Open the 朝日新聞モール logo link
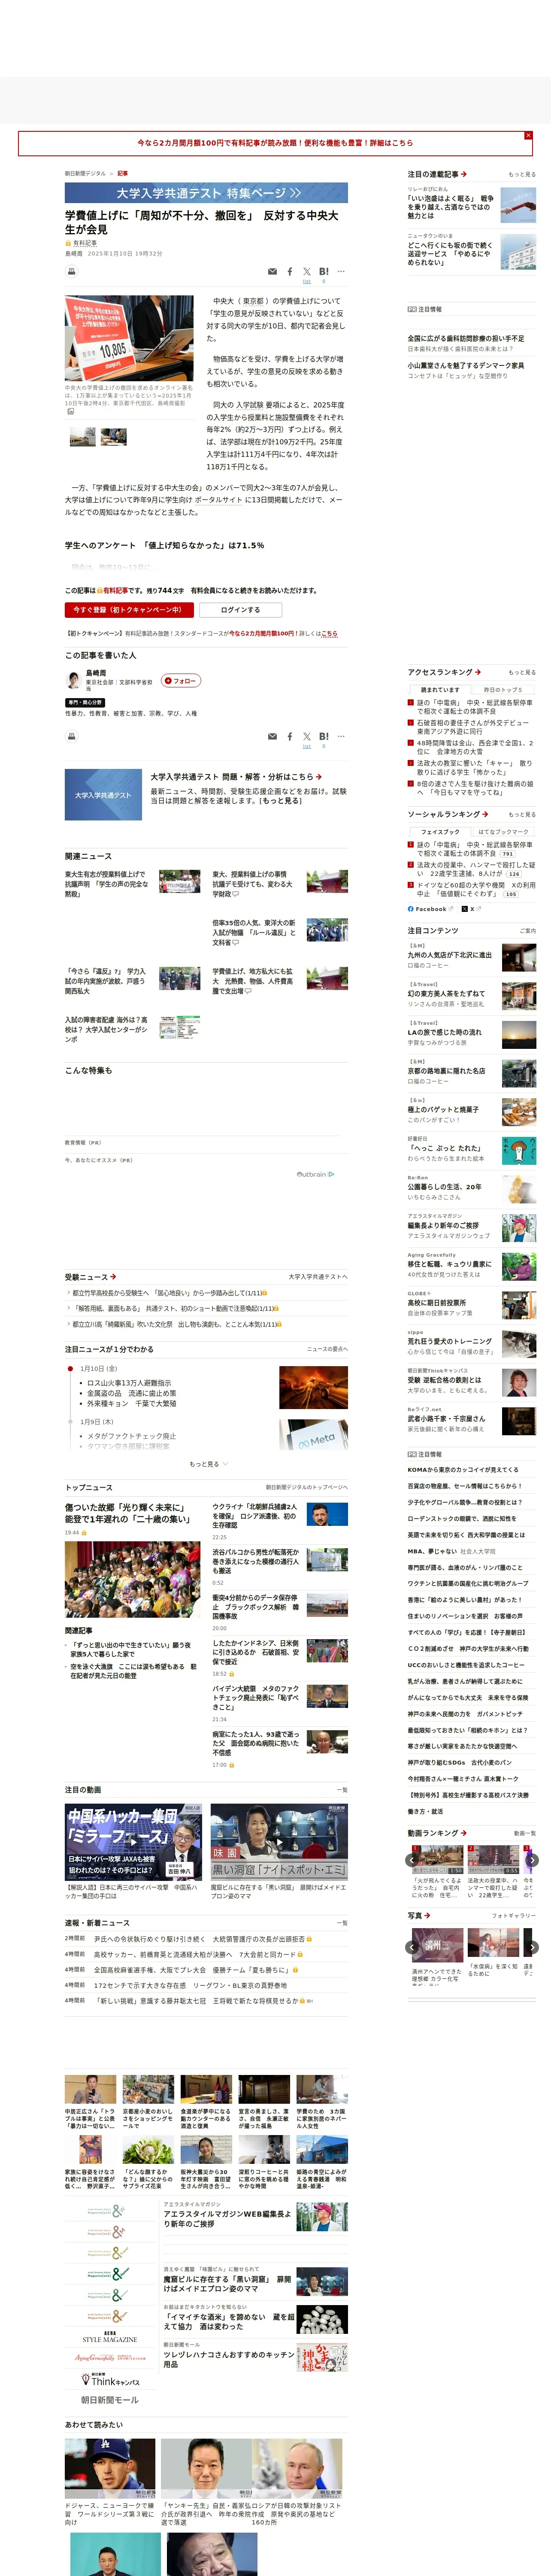Viewport: 551px width, 2576px height. click(110, 2400)
